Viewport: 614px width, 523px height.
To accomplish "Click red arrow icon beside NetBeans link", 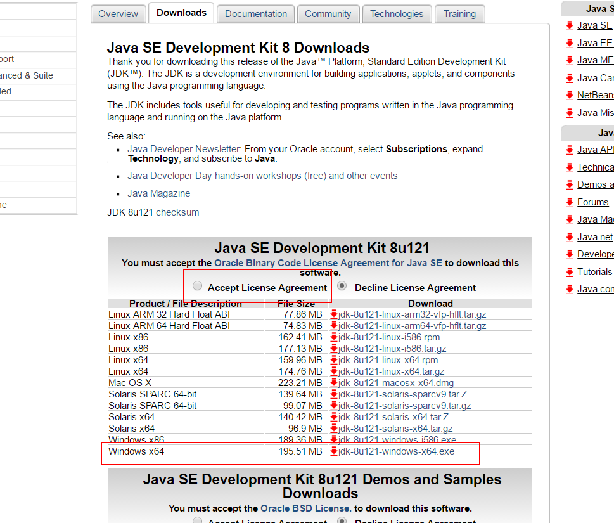I will (570, 95).
